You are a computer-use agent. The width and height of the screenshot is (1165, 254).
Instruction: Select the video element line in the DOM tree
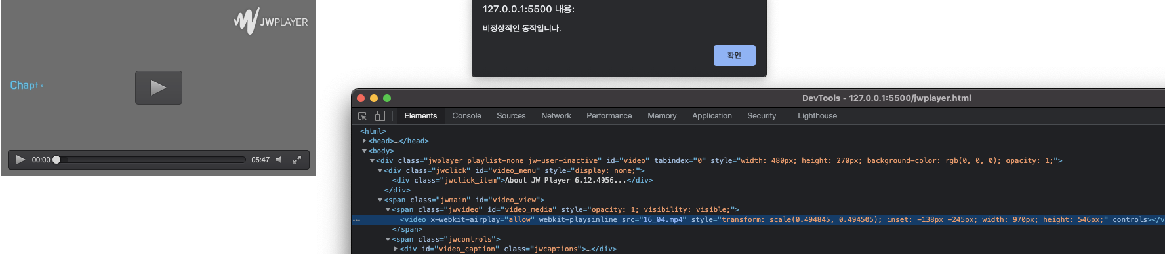tap(758, 219)
